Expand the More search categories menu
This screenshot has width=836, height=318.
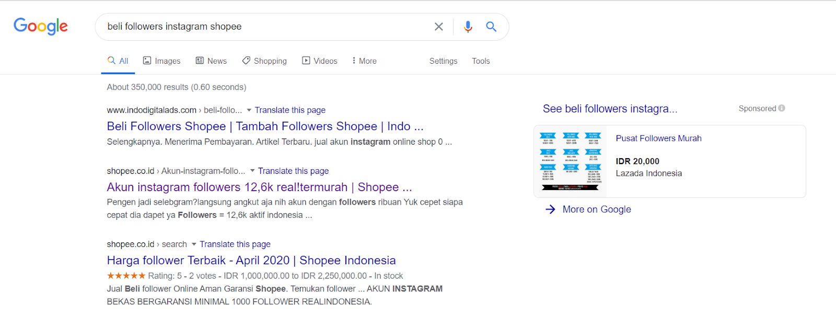coord(365,61)
